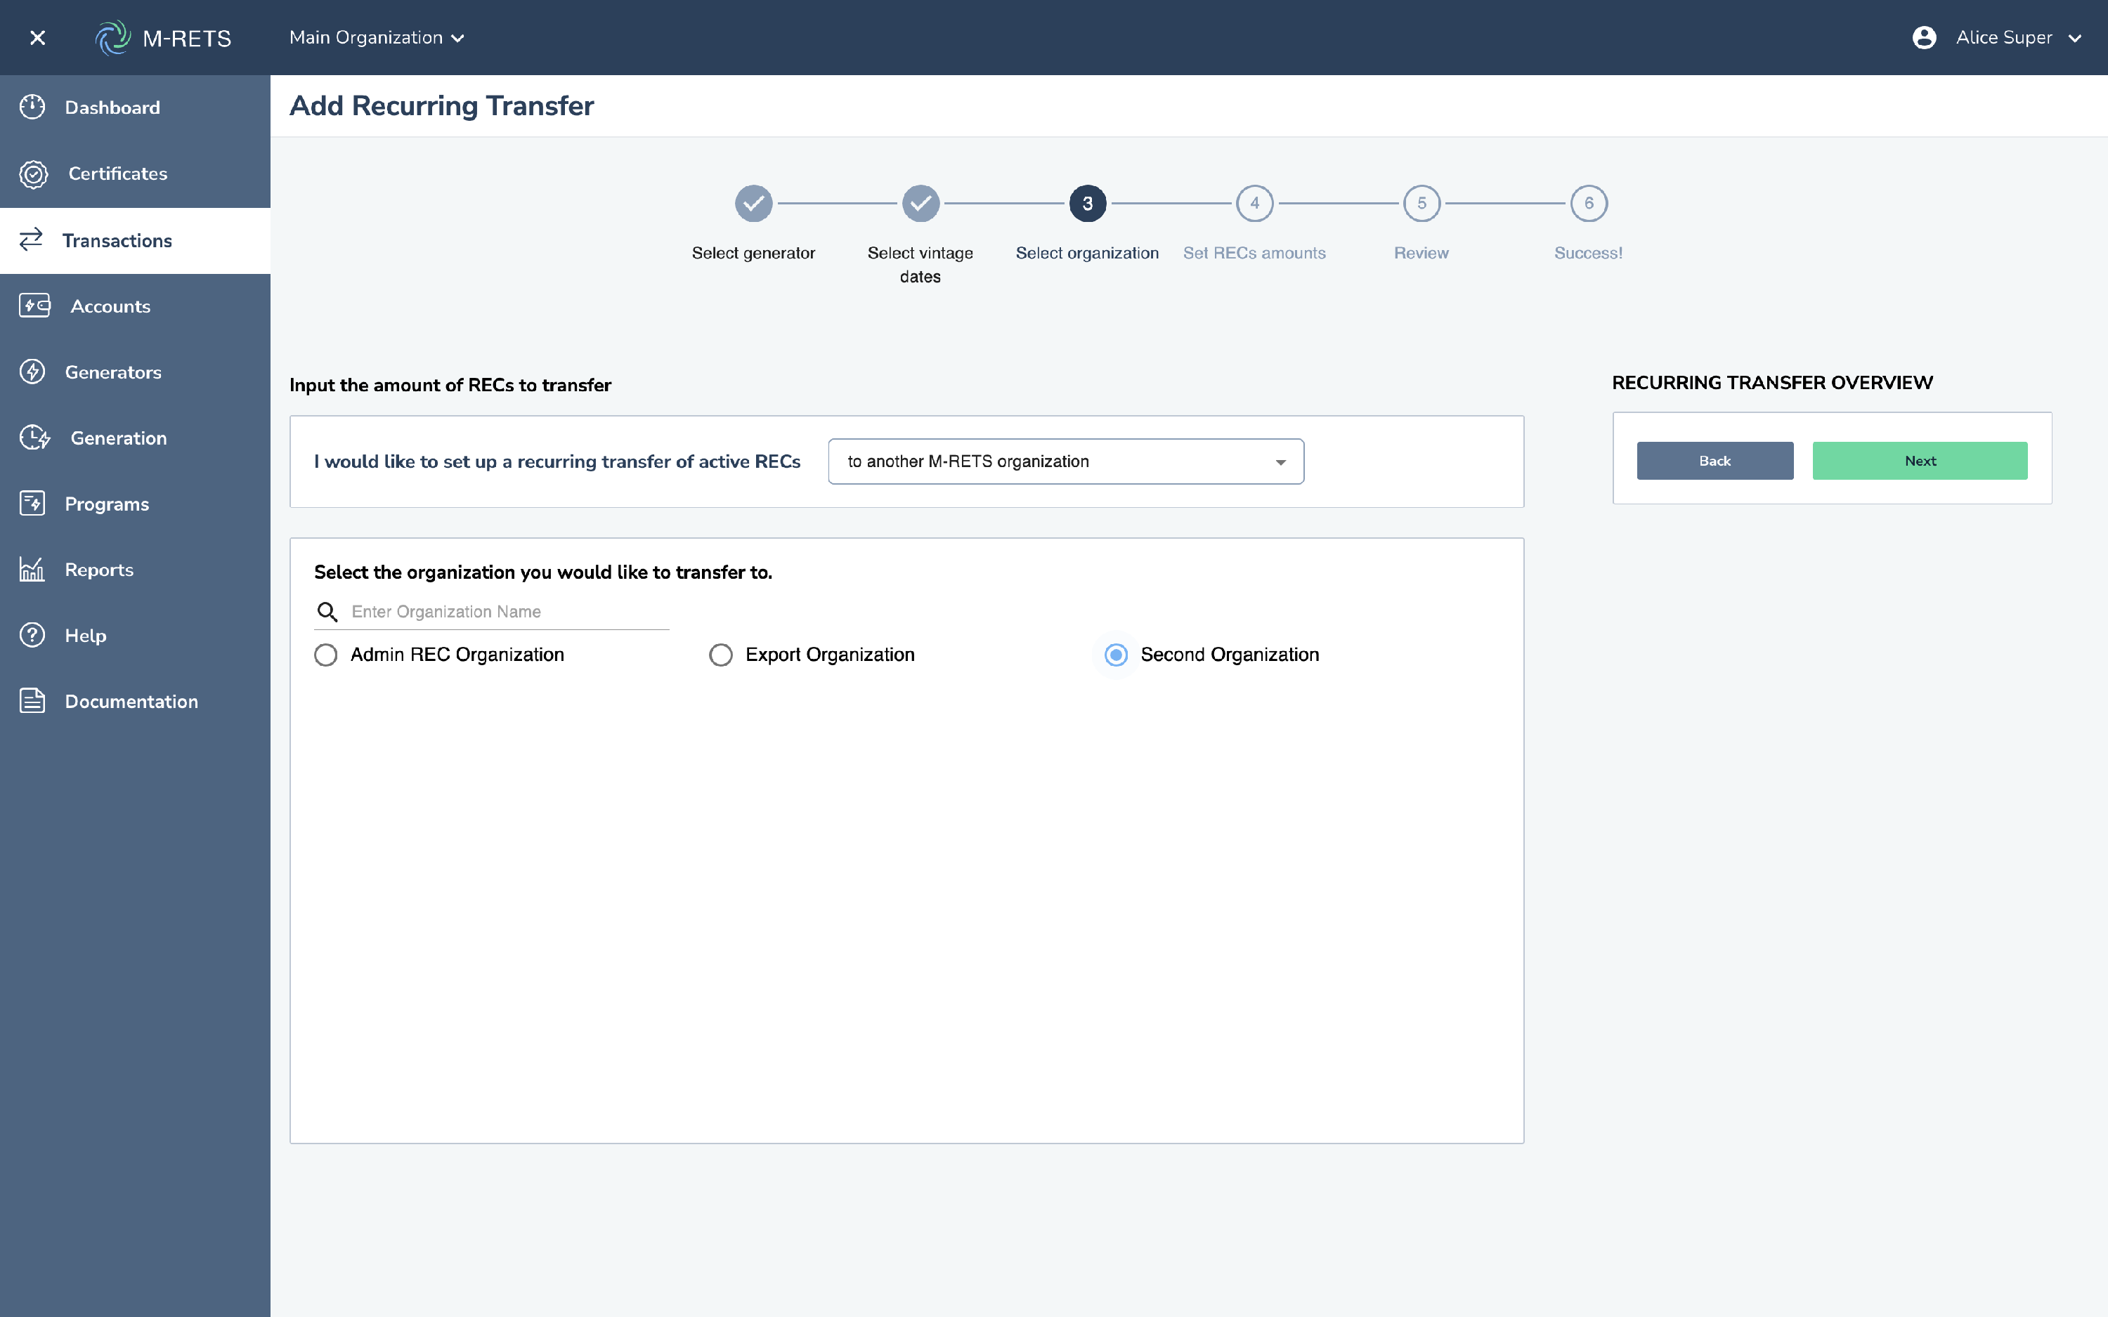The image size is (2108, 1317).
Task: Click the Help question mark icon
Action: pyautogui.click(x=32, y=635)
